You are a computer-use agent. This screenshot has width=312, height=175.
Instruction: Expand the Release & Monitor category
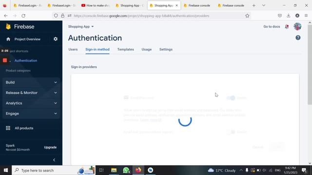31,93
